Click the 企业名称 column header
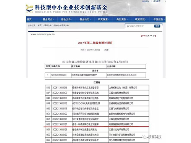Screen dimensions: 191x143 tap(111, 66)
